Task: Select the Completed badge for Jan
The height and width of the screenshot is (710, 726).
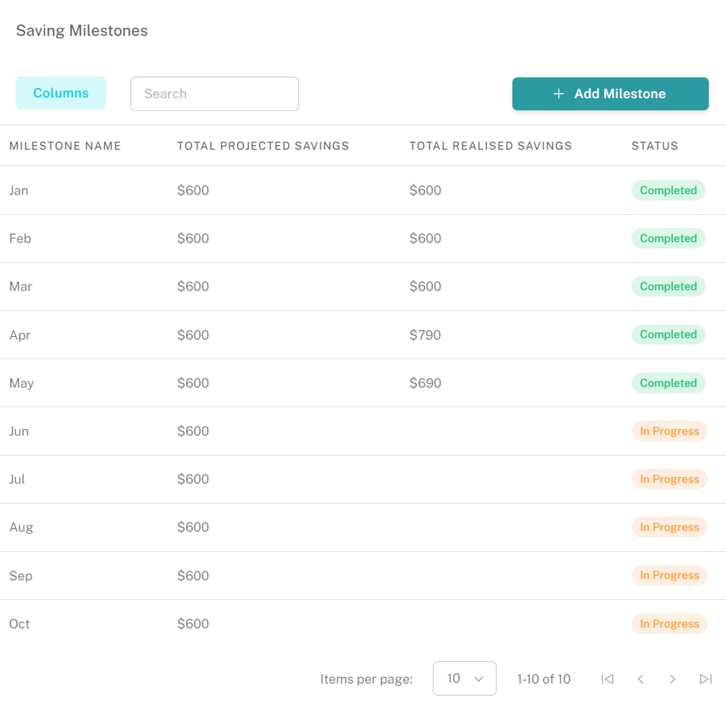Action: (668, 190)
